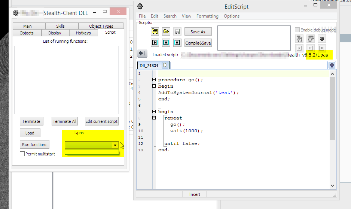
Task: Toggle the Enable debug mode checkbox
Action: pyautogui.click(x=297, y=30)
